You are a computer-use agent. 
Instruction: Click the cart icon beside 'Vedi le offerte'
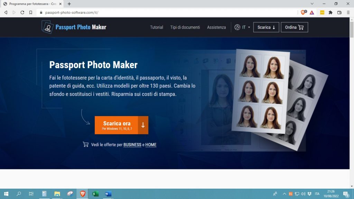point(85,145)
